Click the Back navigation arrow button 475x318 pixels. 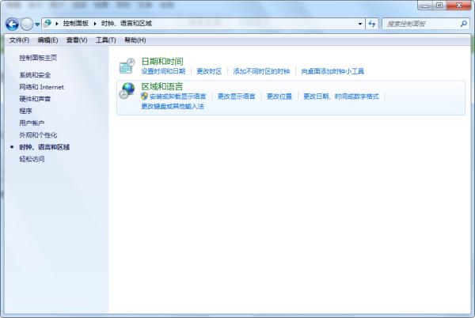point(13,24)
